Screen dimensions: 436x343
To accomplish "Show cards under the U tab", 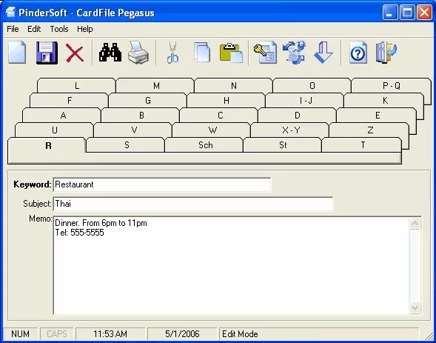I will (x=55, y=130).
